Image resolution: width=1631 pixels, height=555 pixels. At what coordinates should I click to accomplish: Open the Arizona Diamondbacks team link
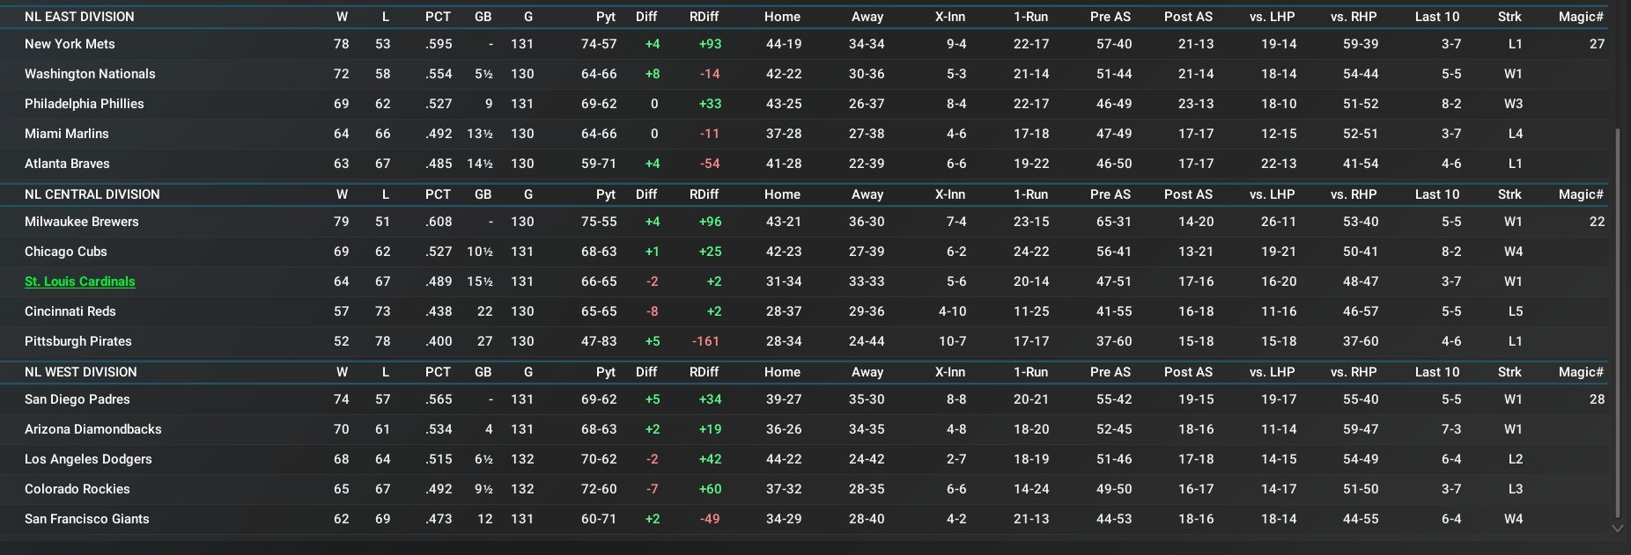coord(93,429)
